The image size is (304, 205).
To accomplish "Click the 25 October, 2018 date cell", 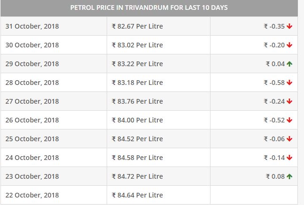I will click(x=54, y=139).
